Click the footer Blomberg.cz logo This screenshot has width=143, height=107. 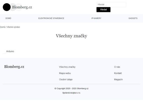pos(14,67)
